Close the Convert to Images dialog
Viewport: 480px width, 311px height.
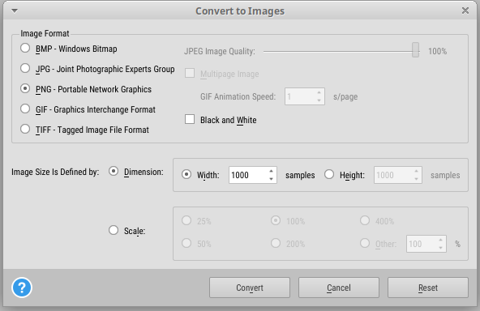(x=465, y=11)
